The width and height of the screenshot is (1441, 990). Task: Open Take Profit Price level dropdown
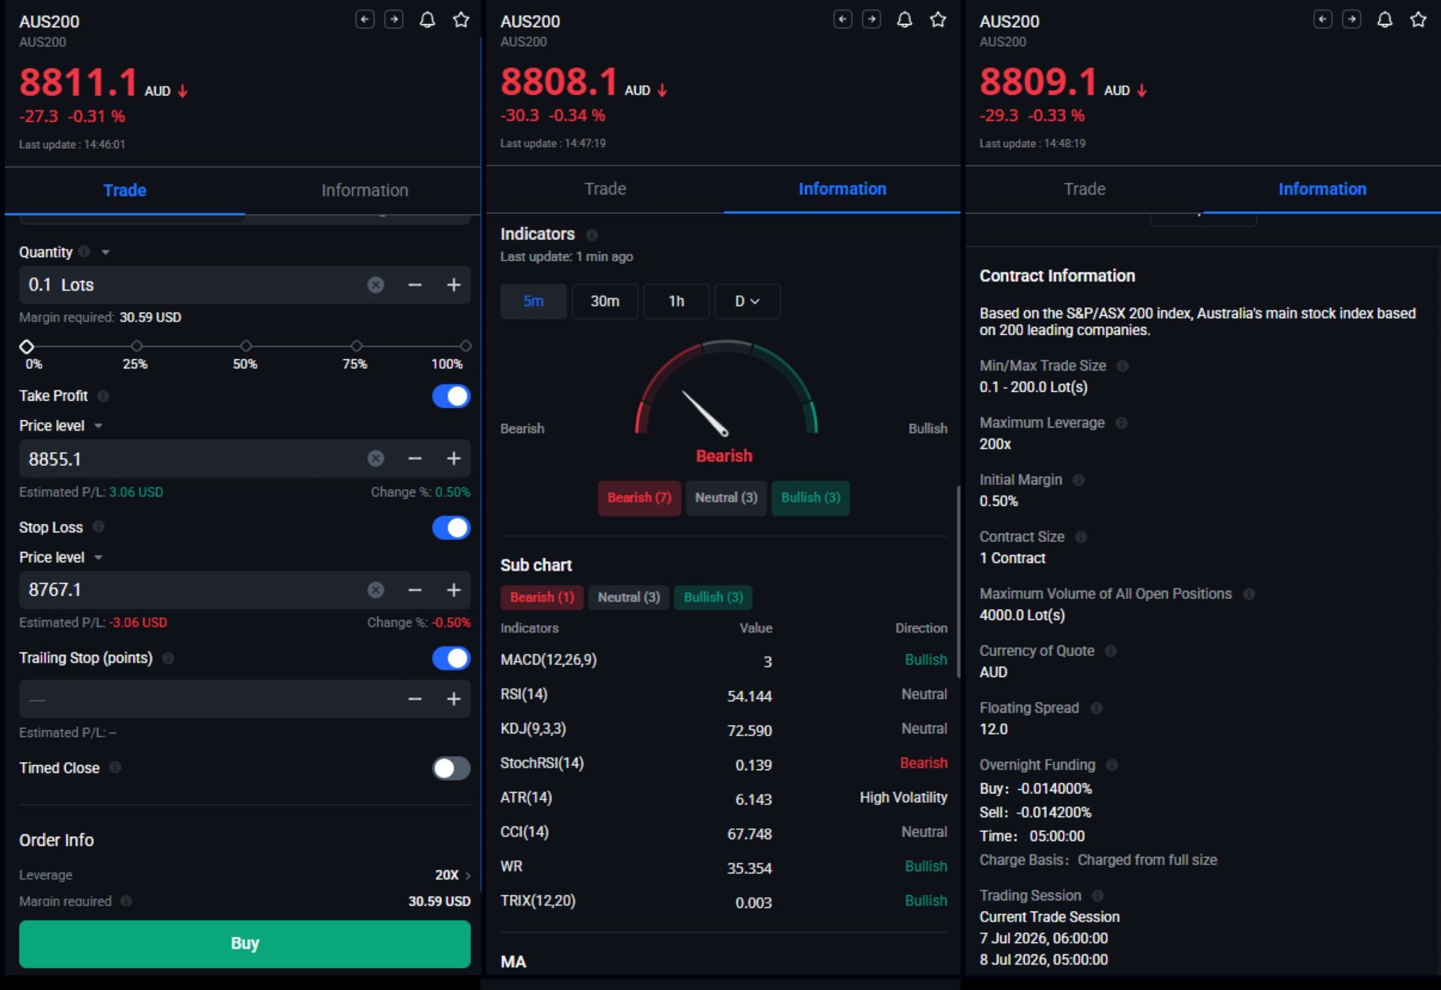(99, 426)
